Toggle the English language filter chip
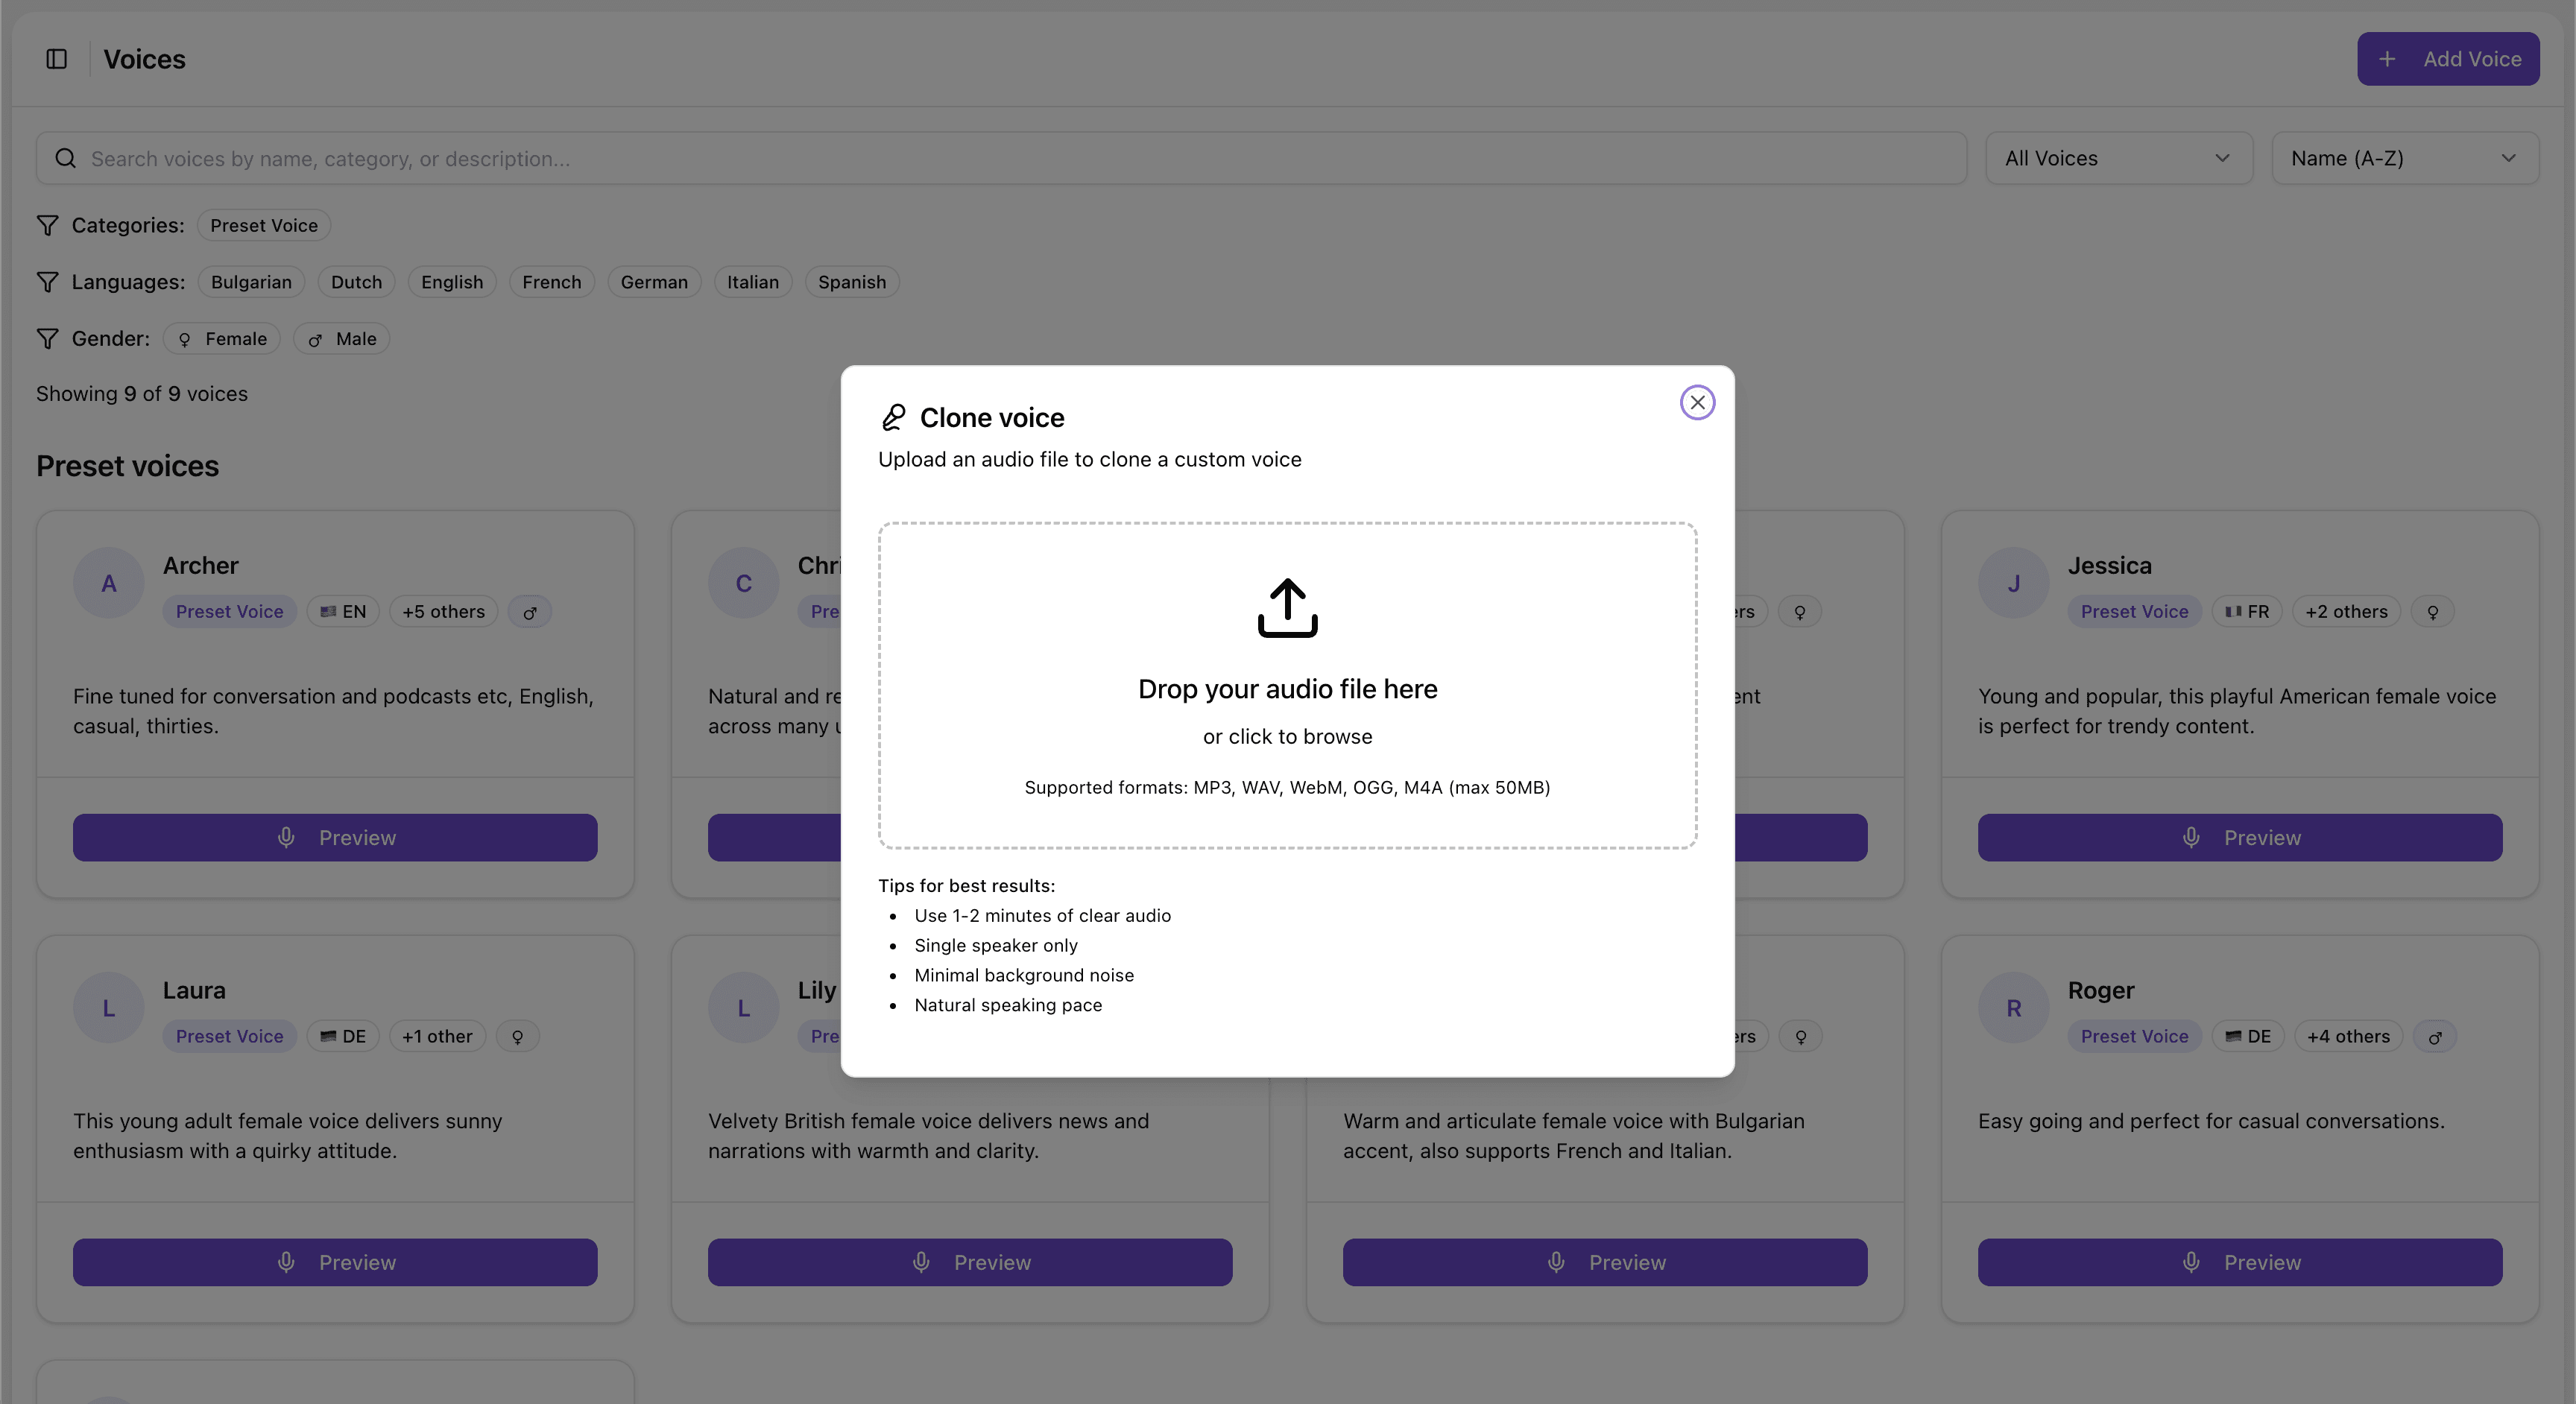 pyautogui.click(x=452, y=282)
